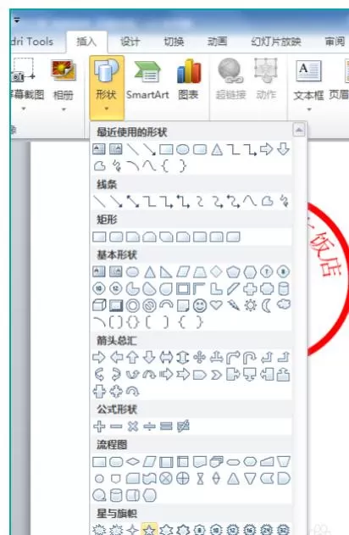Image resolution: width=349 pixels, height=535 pixels.
Task: Select the equals sign in 公式形状
Action: [x=166, y=426]
